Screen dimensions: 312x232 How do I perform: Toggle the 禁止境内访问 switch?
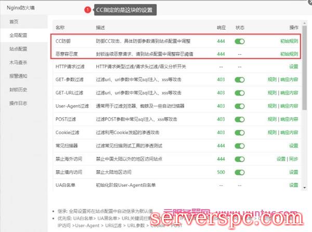(x=239, y=172)
